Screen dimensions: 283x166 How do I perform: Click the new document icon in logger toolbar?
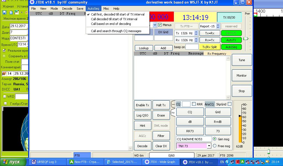pos(11,12)
